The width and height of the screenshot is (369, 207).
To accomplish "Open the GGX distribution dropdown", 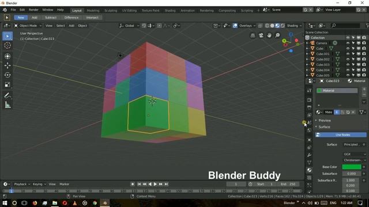I will pyautogui.click(x=355, y=154).
